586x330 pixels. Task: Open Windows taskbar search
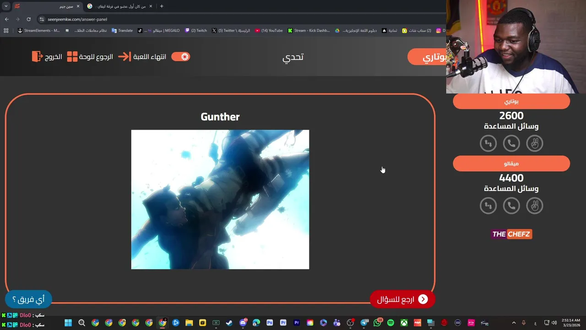point(81,323)
